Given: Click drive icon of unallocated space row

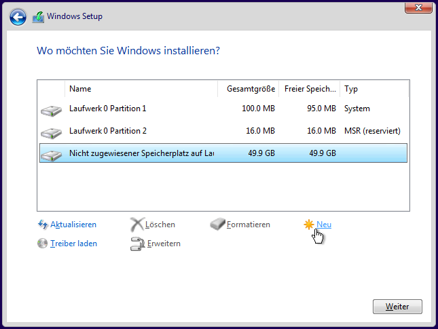Looking at the screenshot, I should pyautogui.click(x=51, y=155).
